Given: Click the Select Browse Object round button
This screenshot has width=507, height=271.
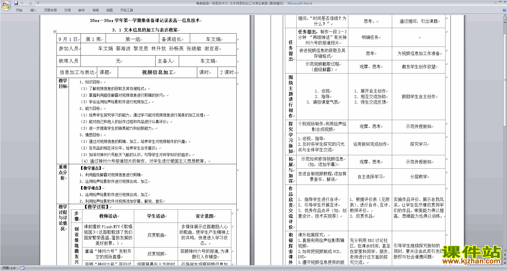Looking at the screenshot, I should click(505, 259).
